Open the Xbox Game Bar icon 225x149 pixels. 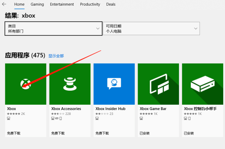click(x=158, y=84)
